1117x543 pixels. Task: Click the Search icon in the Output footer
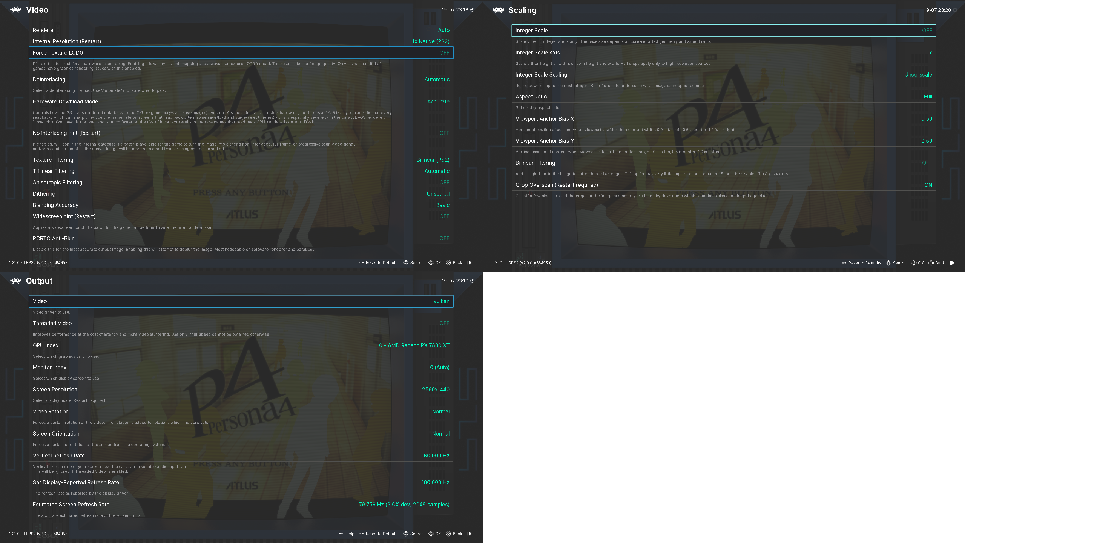(x=405, y=534)
